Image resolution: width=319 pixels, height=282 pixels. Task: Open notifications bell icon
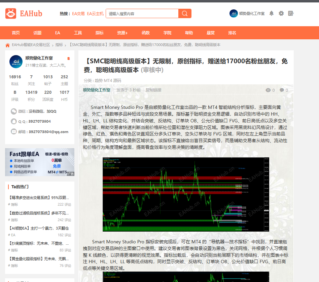pyautogui.click(x=272, y=13)
